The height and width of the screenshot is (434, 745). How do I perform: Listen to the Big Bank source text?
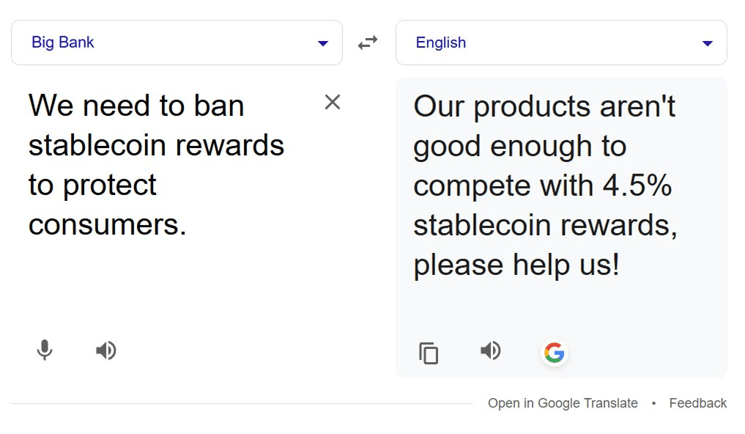[x=106, y=350]
